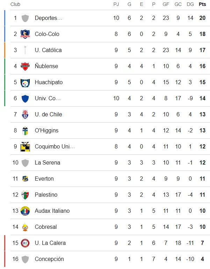Click the Everton team crest
The height and width of the screenshot is (269, 210).
tap(25, 179)
